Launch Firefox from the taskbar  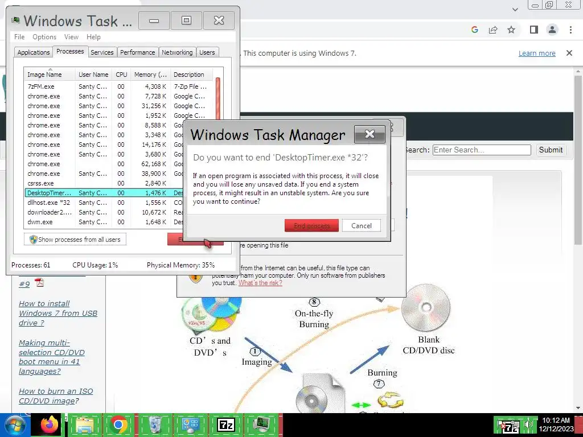(x=49, y=425)
